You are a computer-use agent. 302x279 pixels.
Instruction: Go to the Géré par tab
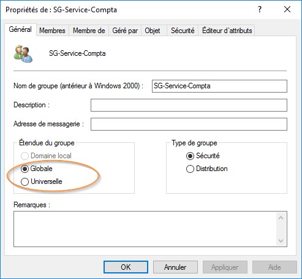point(125,31)
